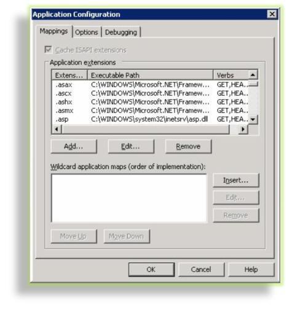
Task: Click the horizontal scroll right arrow
Action: click(x=243, y=129)
